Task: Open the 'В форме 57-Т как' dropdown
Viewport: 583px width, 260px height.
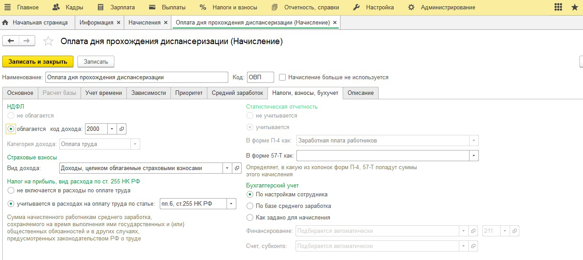Action: (474, 156)
